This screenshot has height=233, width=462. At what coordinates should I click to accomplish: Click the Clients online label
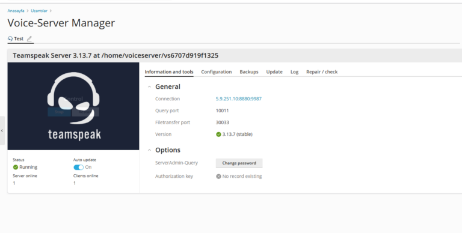click(x=86, y=176)
